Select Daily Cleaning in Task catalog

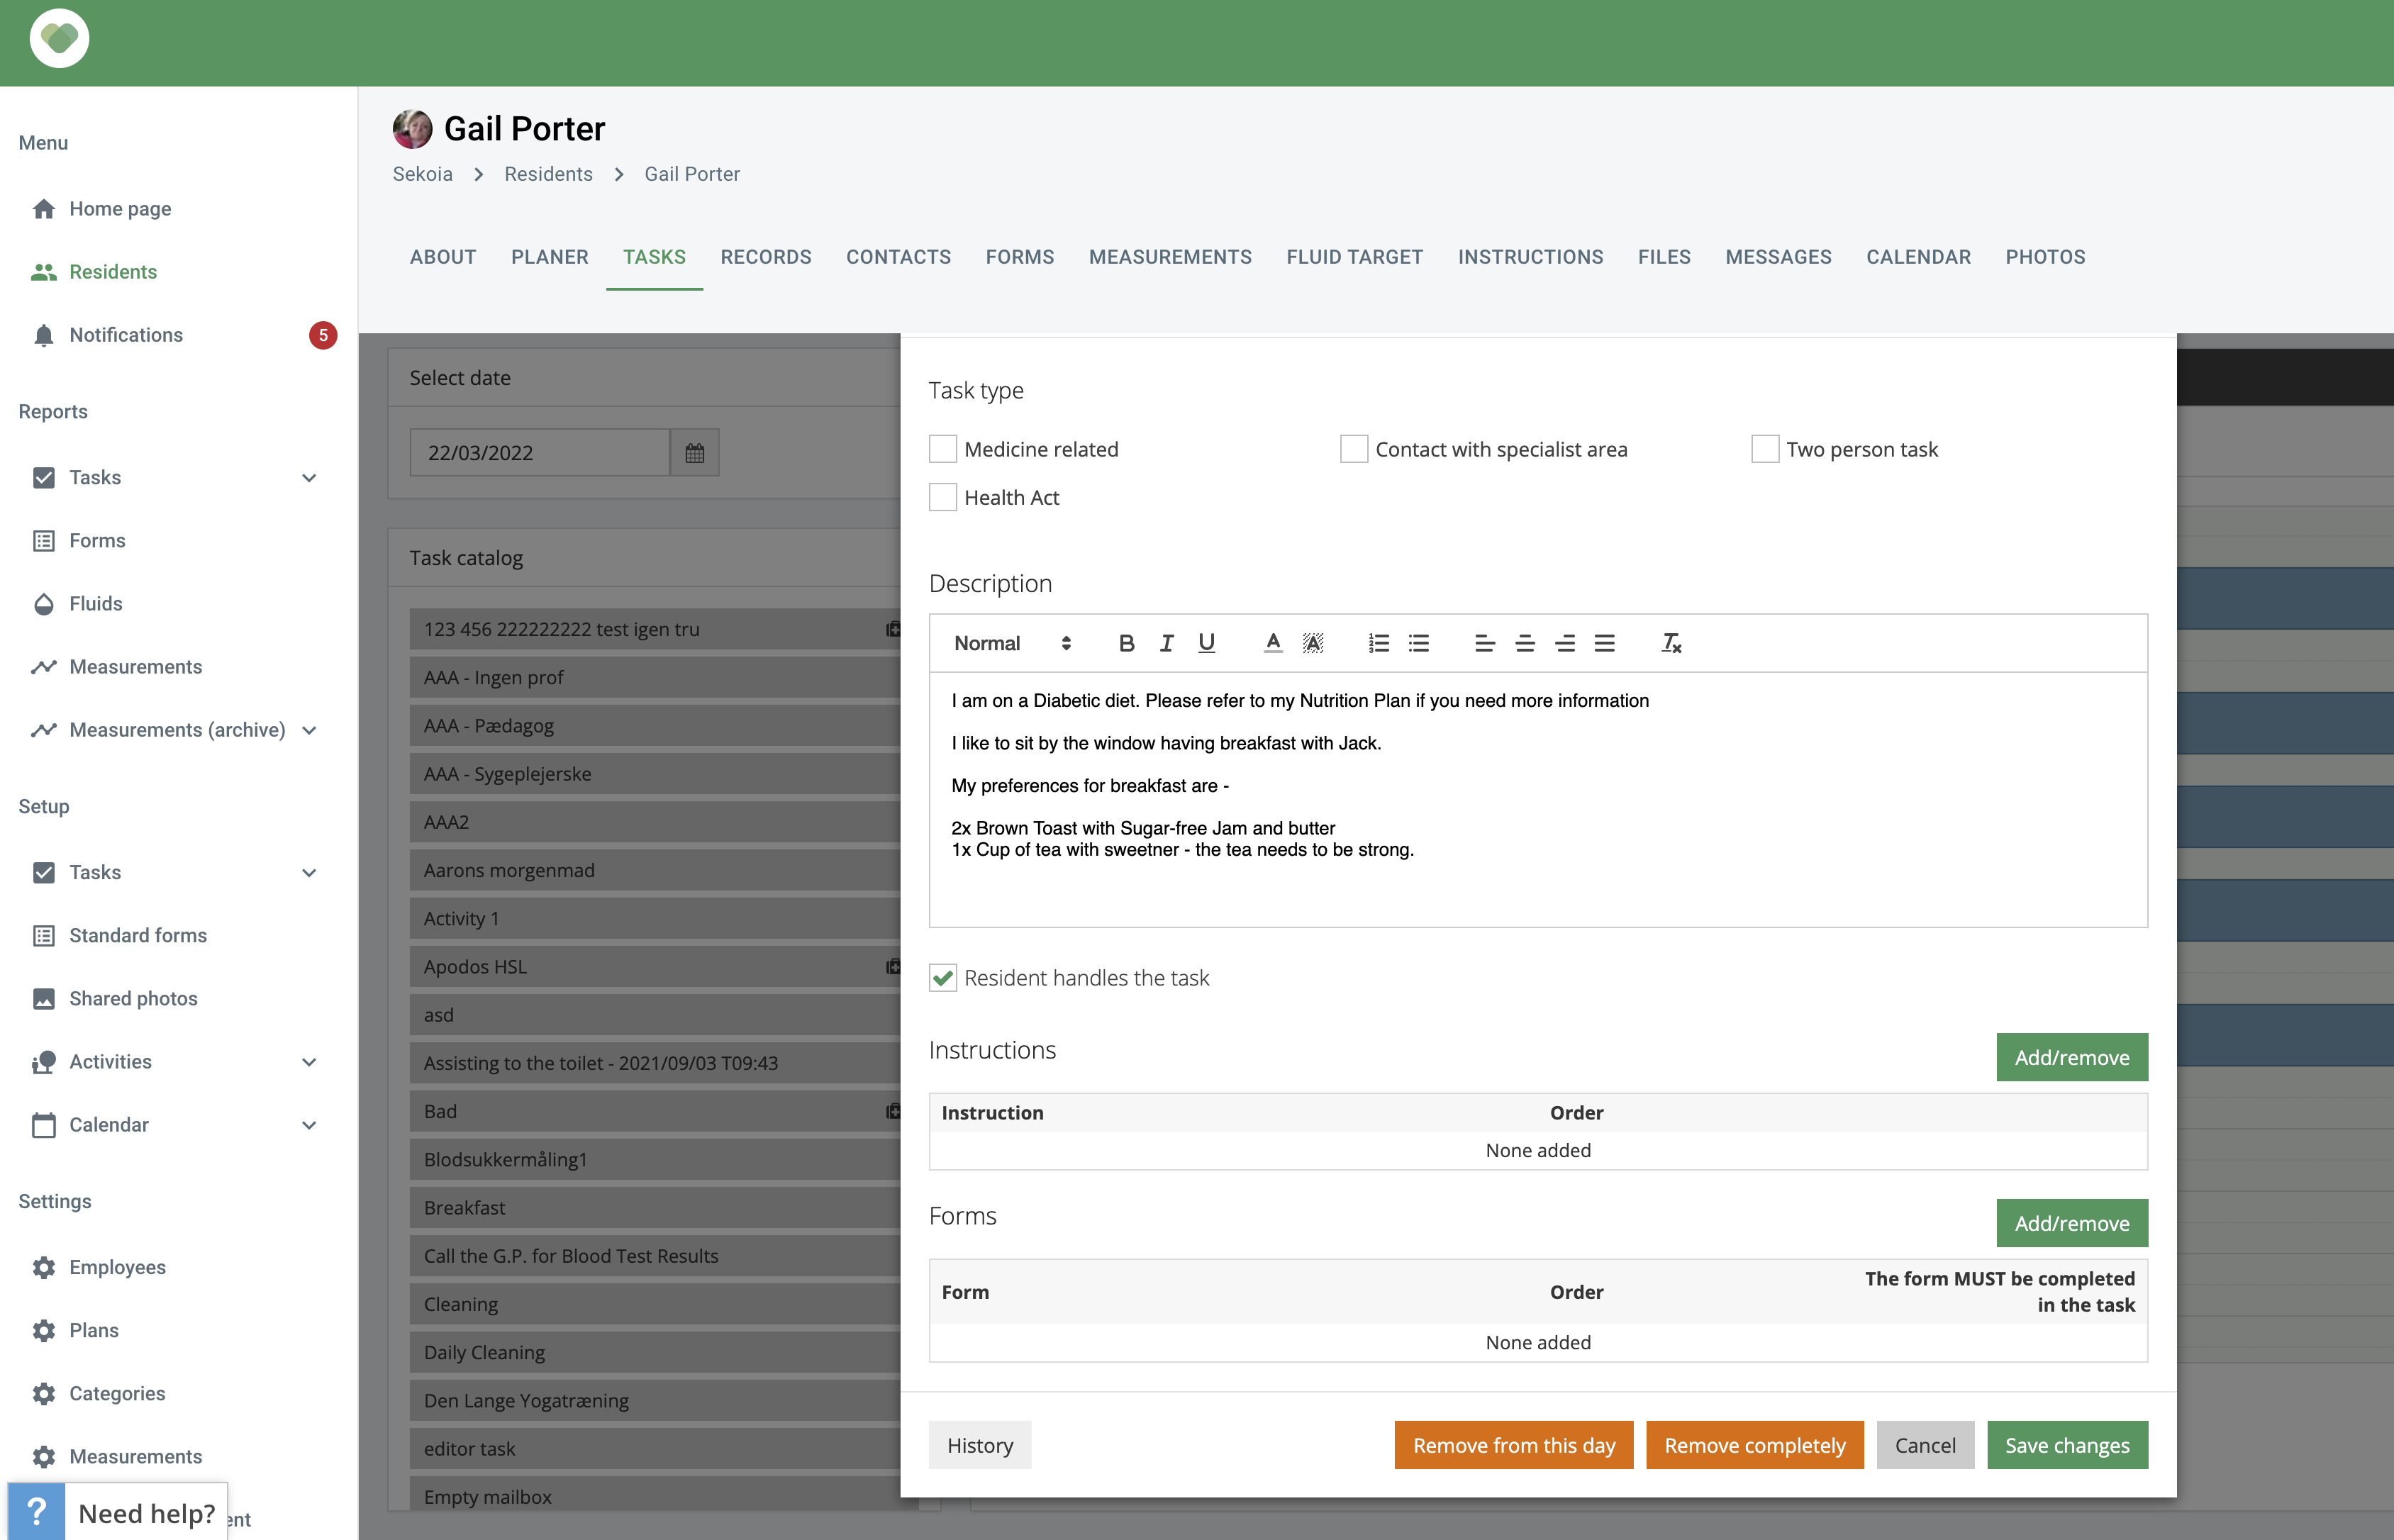pos(655,1352)
